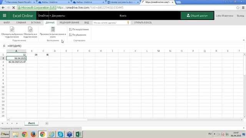
Task: Open the ДАННЫЕ tab
Action: pyautogui.click(x=50, y=23)
